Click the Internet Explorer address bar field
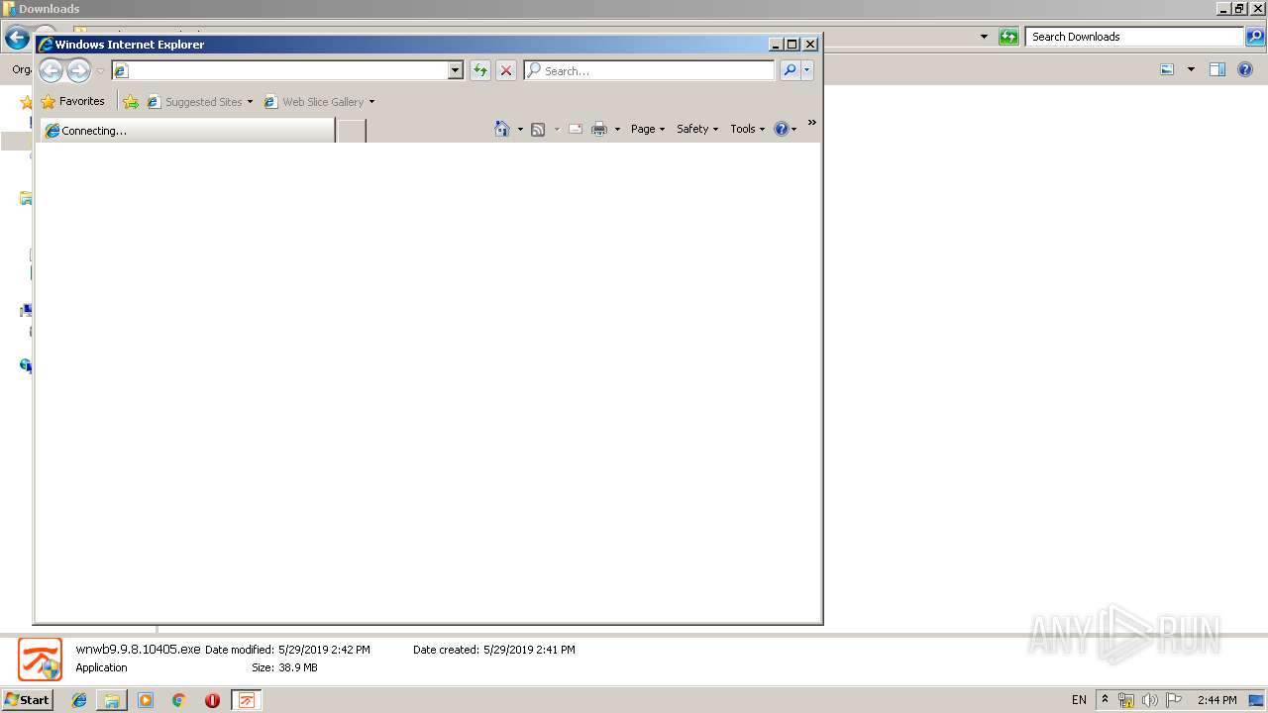This screenshot has height=713, width=1268. click(x=280, y=70)
